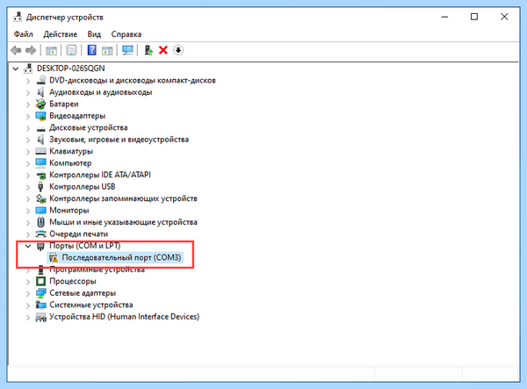
Task: Click the disable device down-arrow icon
Action: (178, 50)
